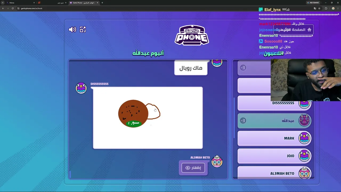Image resolution: width=341 pixels, height=192 pixels.
Task: Click the Ask Gemini button
Action: [x=313, y=3]
